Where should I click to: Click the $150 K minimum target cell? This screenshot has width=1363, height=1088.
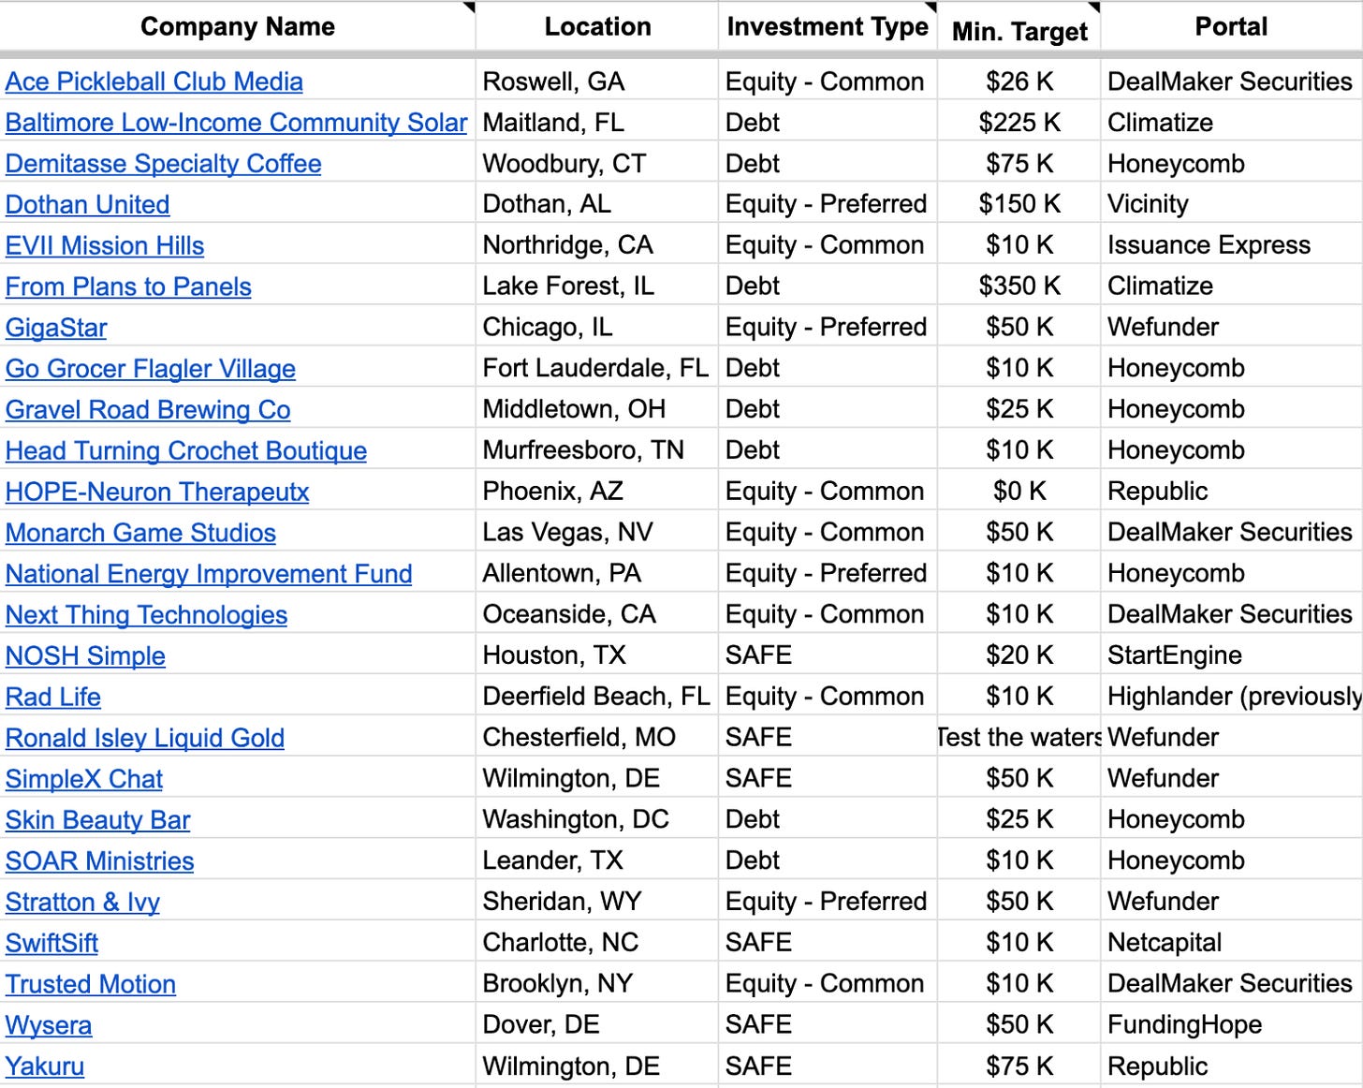1019,204
